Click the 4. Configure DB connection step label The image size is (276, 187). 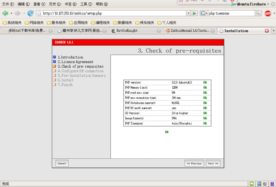tap(81, 71)
